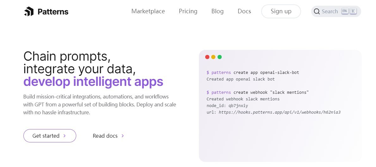
Task: Click the K key badge in search
Action: coord(353,11)
